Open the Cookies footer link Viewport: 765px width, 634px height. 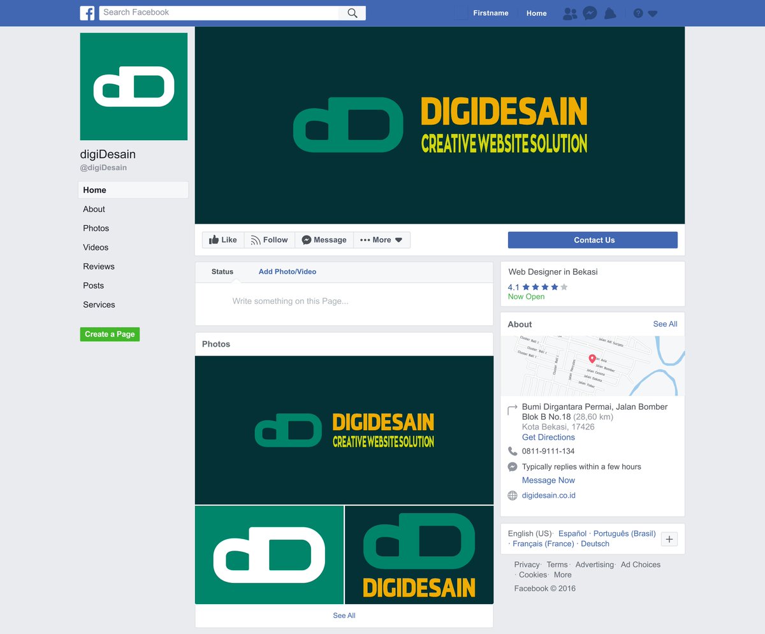[x=533, y=575]
